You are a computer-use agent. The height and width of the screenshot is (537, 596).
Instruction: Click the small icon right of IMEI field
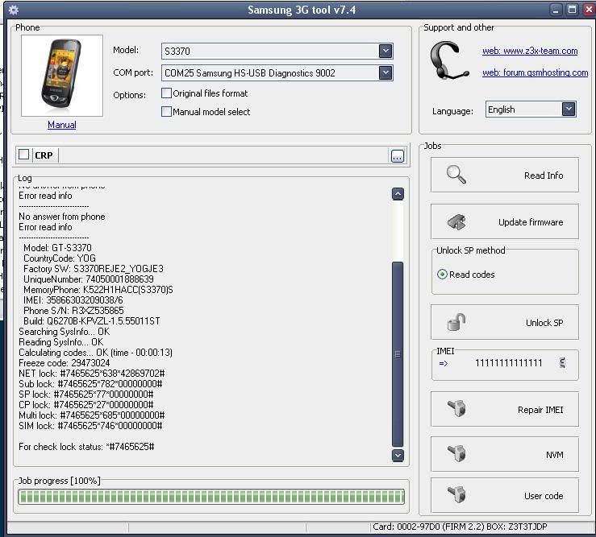[x=563, y=363]
